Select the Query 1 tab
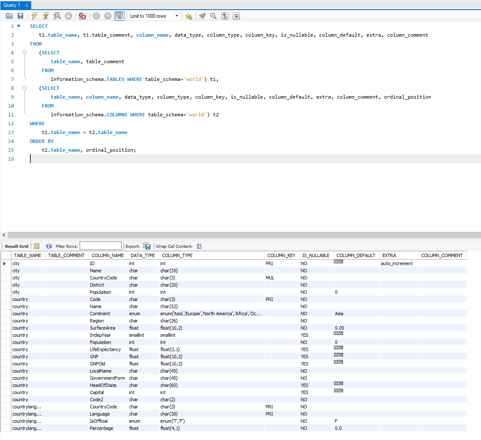 click(x=12, y=5)
